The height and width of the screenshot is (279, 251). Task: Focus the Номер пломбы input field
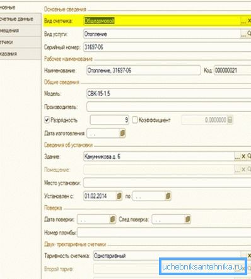164,232
